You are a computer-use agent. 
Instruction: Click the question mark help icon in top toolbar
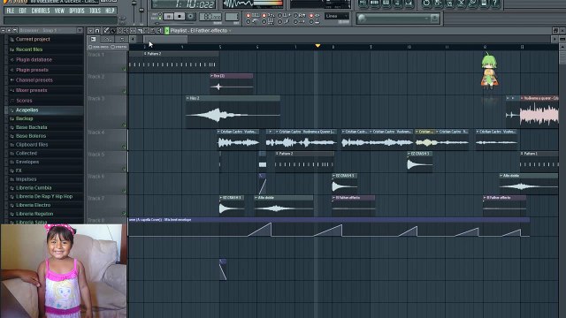(495, 4)
